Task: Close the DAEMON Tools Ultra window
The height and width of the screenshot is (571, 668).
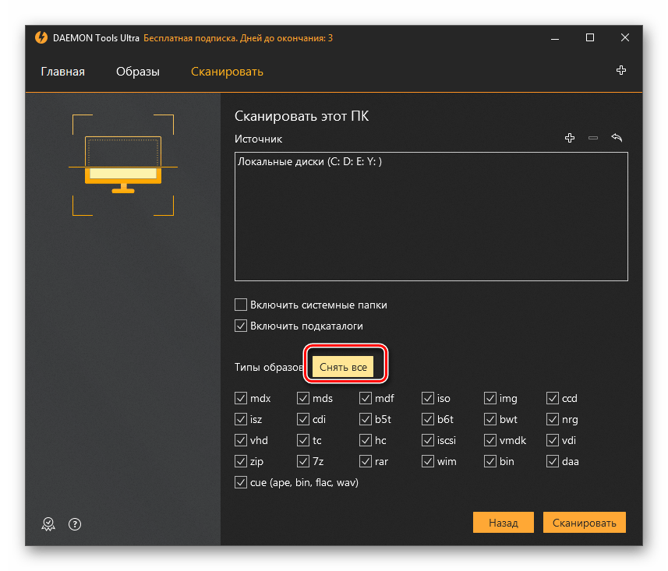Action: pos(625,38)
